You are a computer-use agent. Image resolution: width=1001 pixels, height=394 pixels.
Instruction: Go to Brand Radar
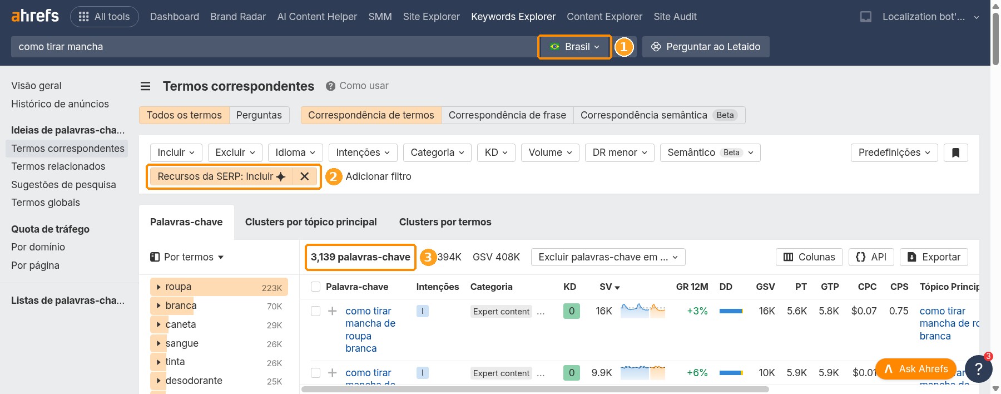(x=238, y=17)
